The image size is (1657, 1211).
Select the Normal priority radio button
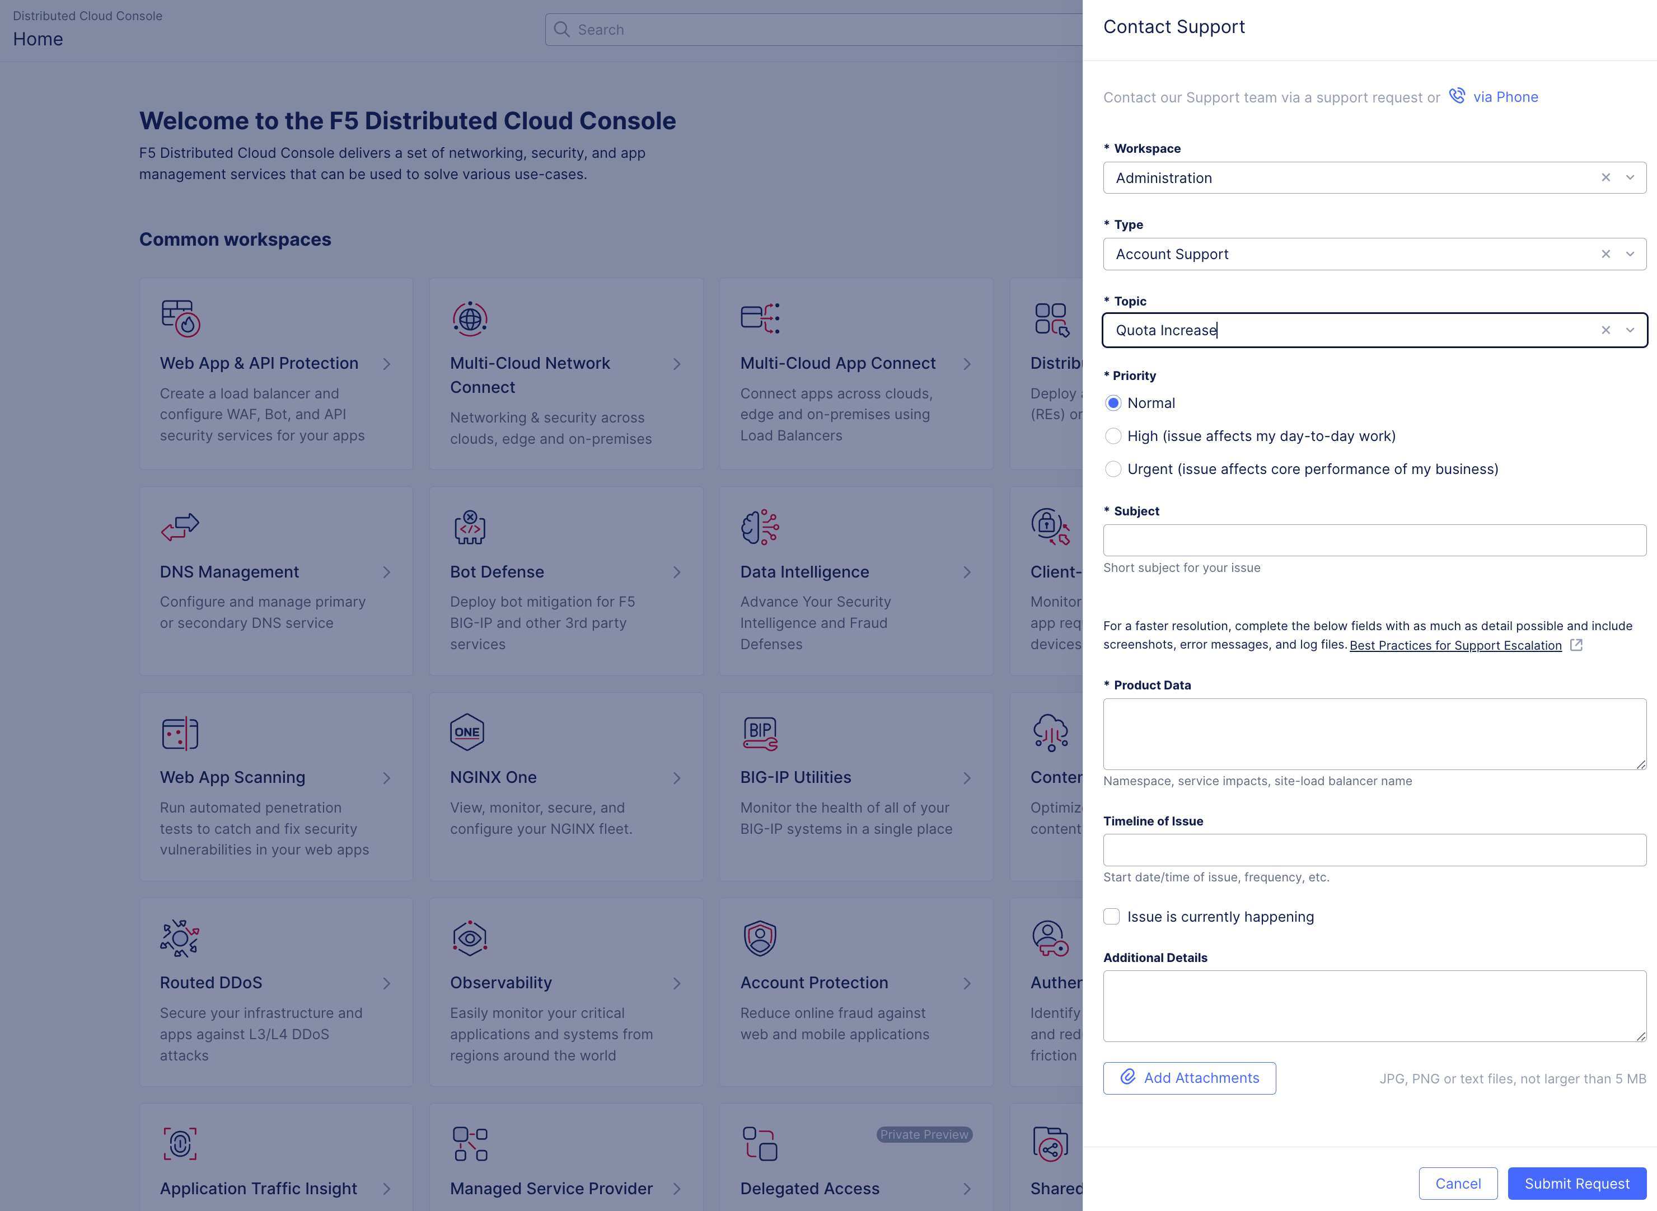click(1113, 403)
